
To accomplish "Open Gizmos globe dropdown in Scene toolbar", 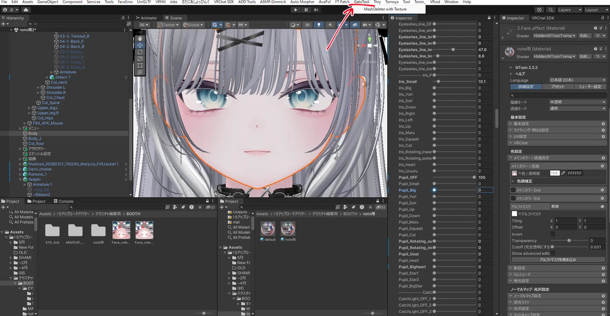I will pyautogui.click(x=379, y=25).
